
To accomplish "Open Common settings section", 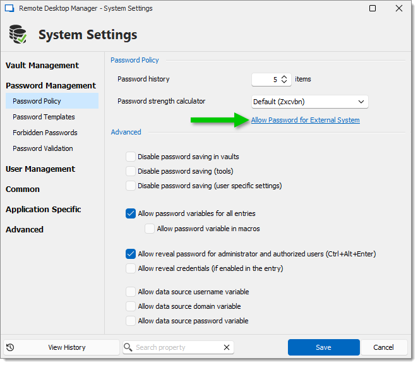I will point(23,189).
